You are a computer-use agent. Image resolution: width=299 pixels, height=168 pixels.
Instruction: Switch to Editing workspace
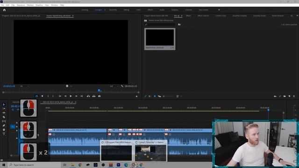126,10
